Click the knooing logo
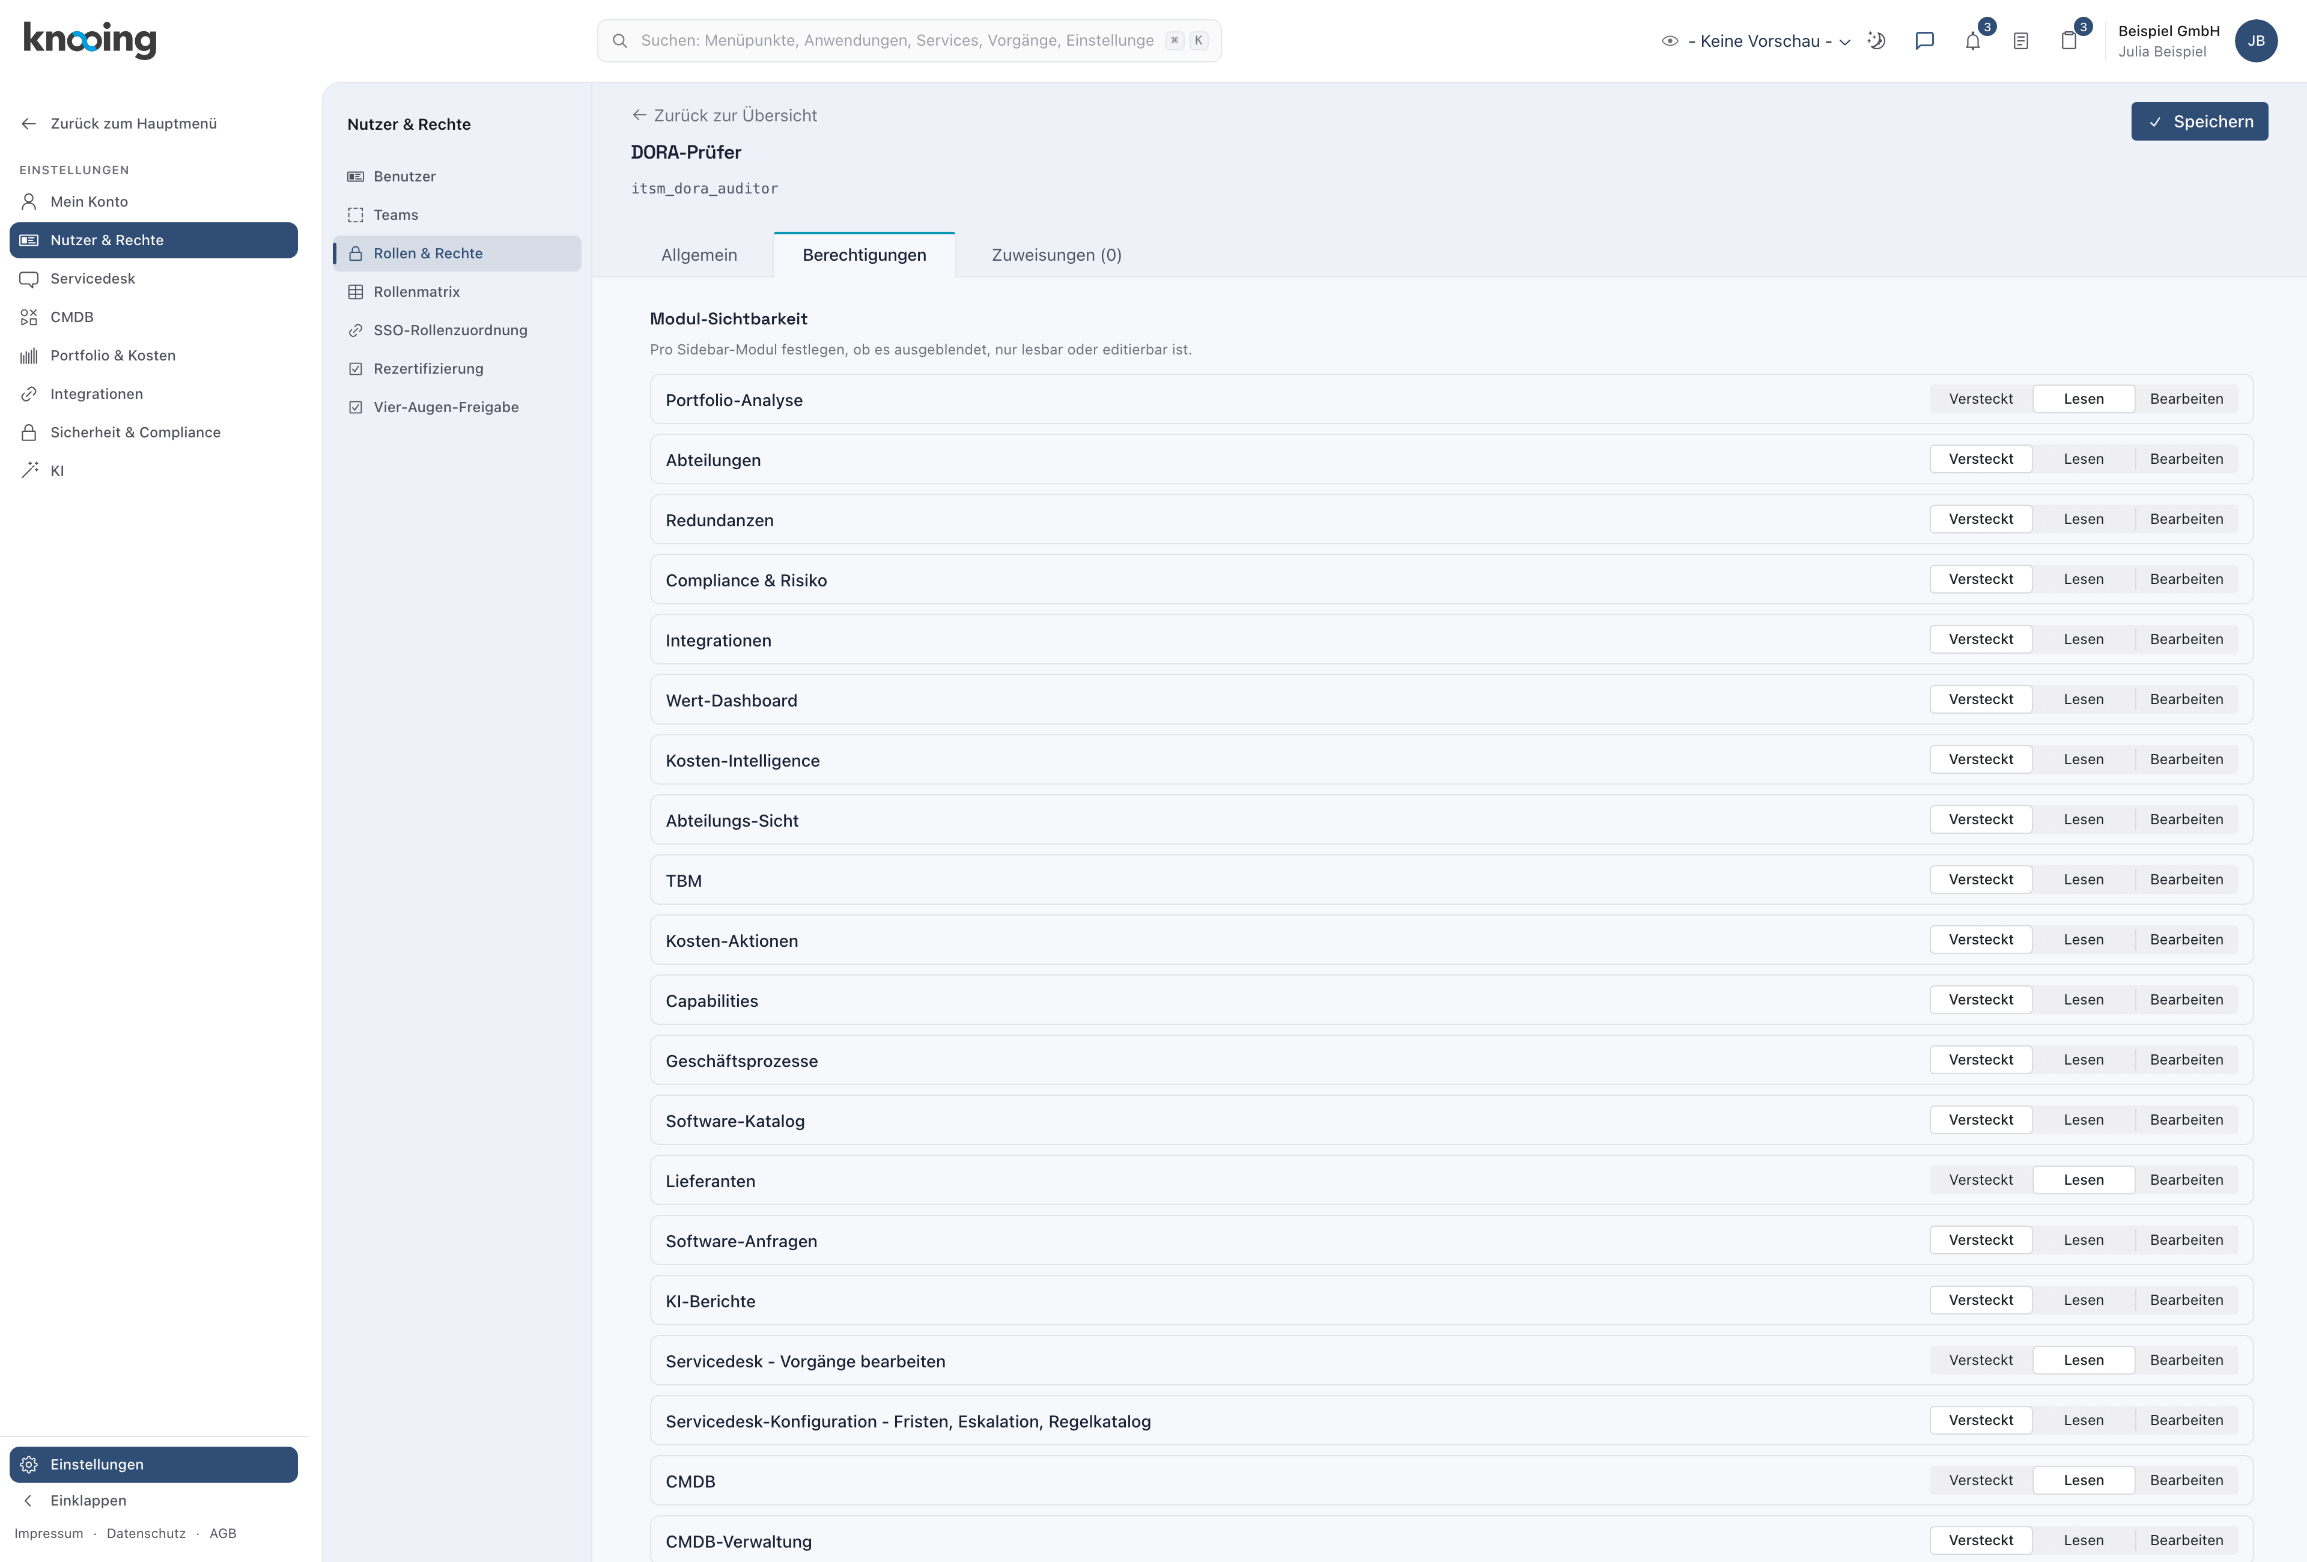Viewport: 2307px width, 1562px height. click(90, 40)
